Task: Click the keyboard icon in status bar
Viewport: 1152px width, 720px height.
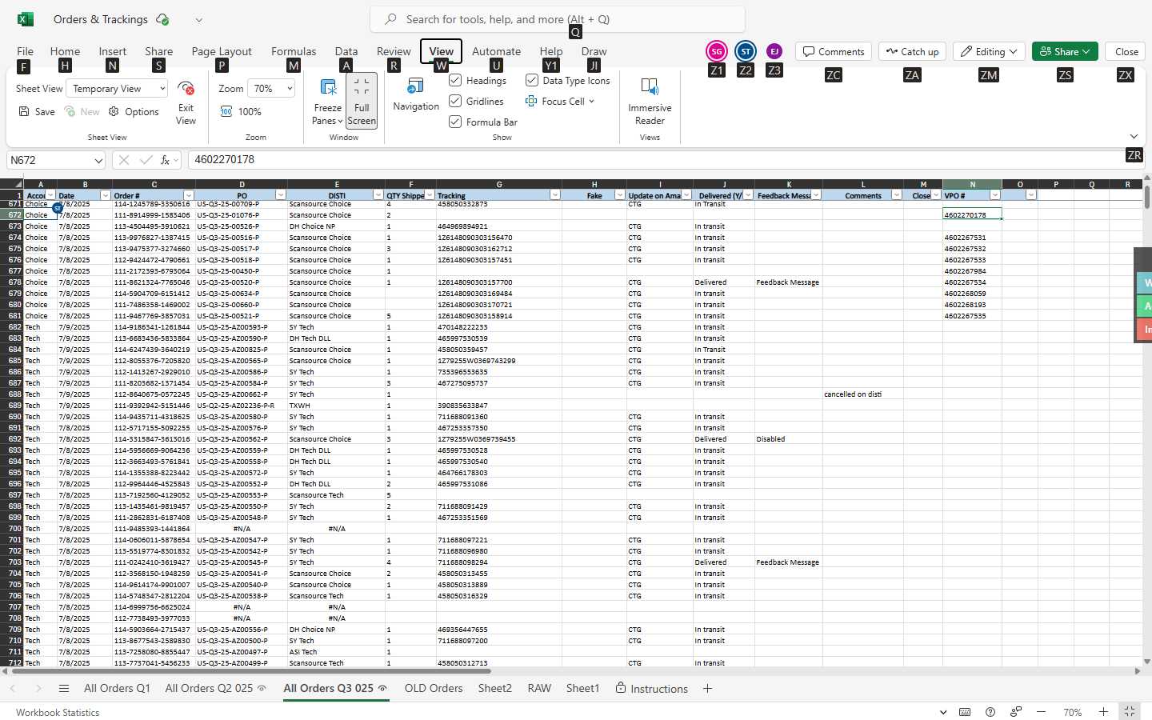Action: coord(965,712)
